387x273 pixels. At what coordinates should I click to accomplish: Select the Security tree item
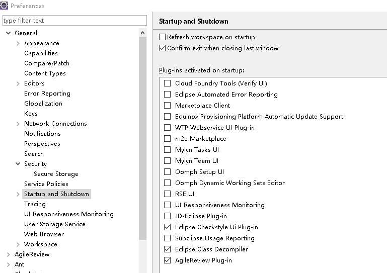(x=36, y=164)
